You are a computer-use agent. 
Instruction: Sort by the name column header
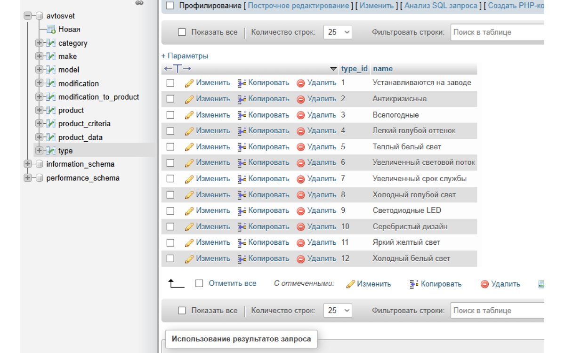pos(382,69)
